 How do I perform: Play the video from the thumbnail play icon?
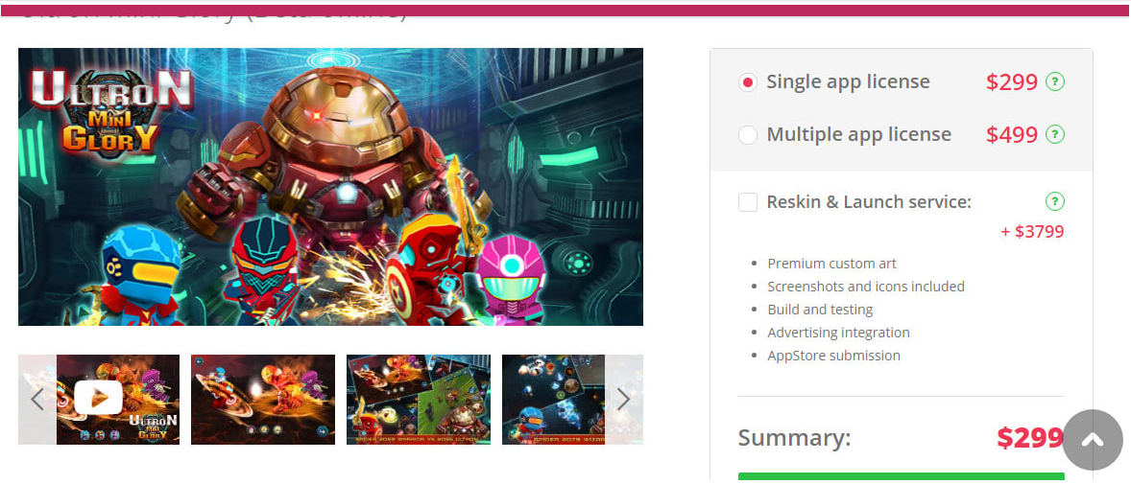pyautogui.click(x=98, y=397)
